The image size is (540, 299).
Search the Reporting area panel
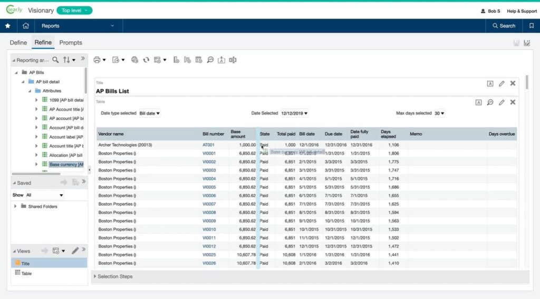pos(55,60)
